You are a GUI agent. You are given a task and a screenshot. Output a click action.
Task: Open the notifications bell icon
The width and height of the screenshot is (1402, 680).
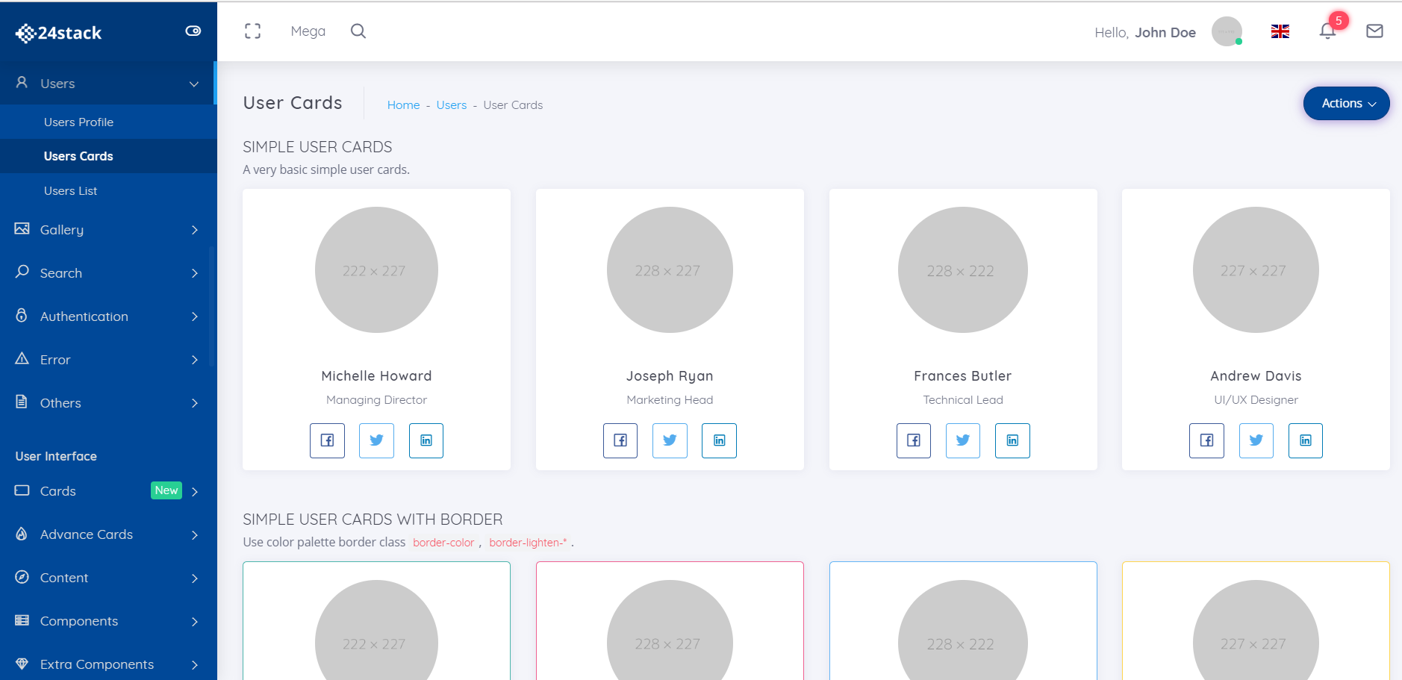pos(1327,31)
